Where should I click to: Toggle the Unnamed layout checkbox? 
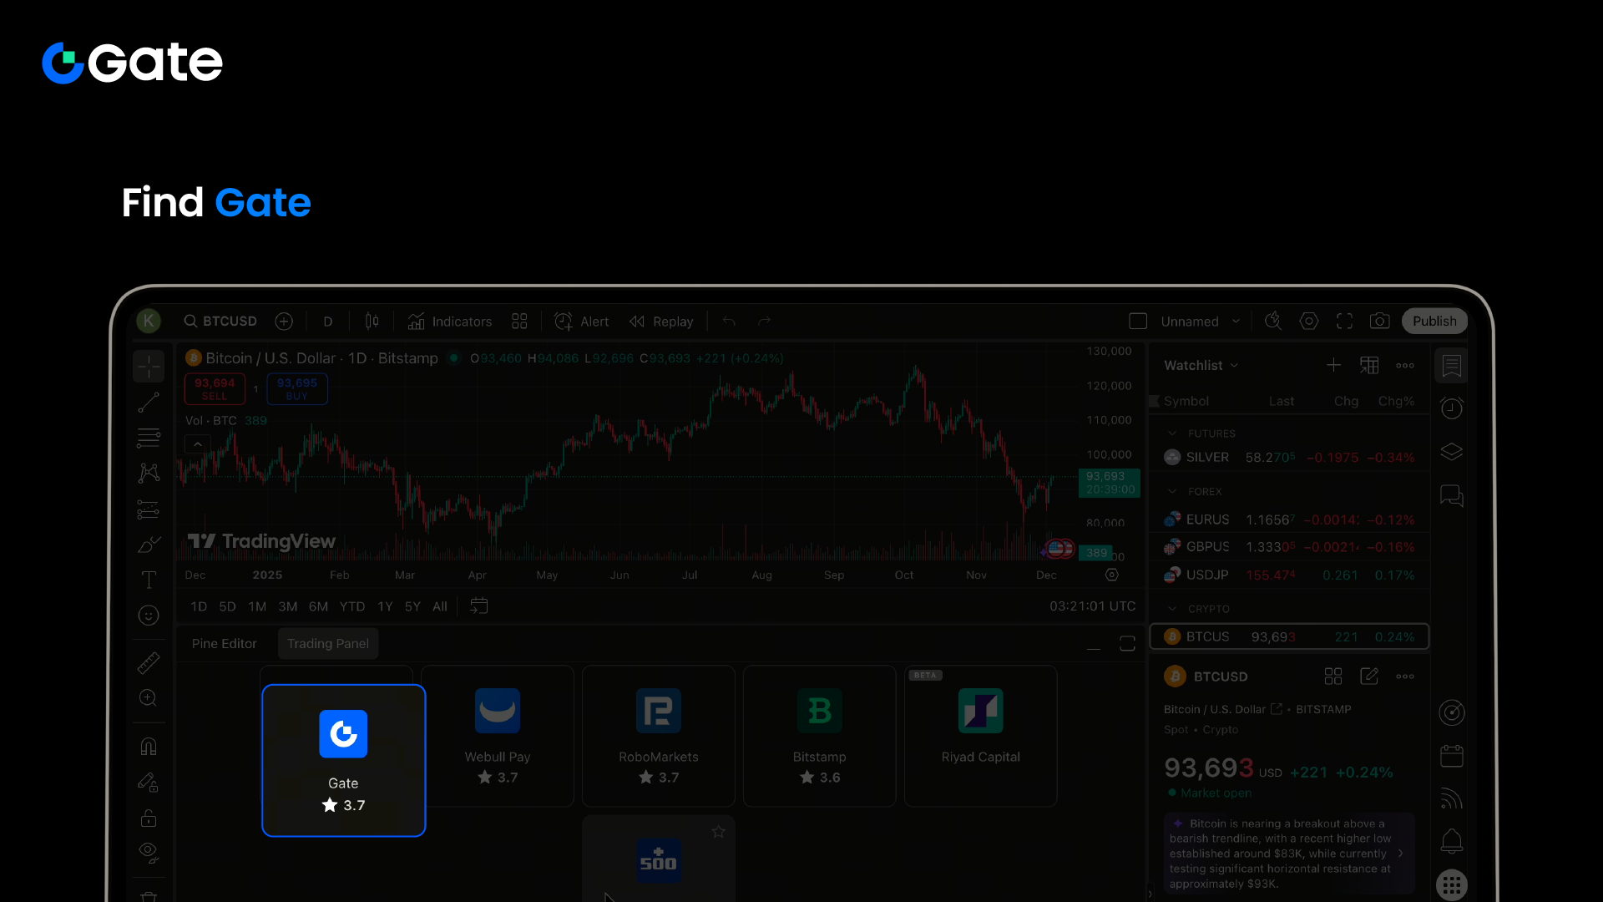(x=1138, y=322)
